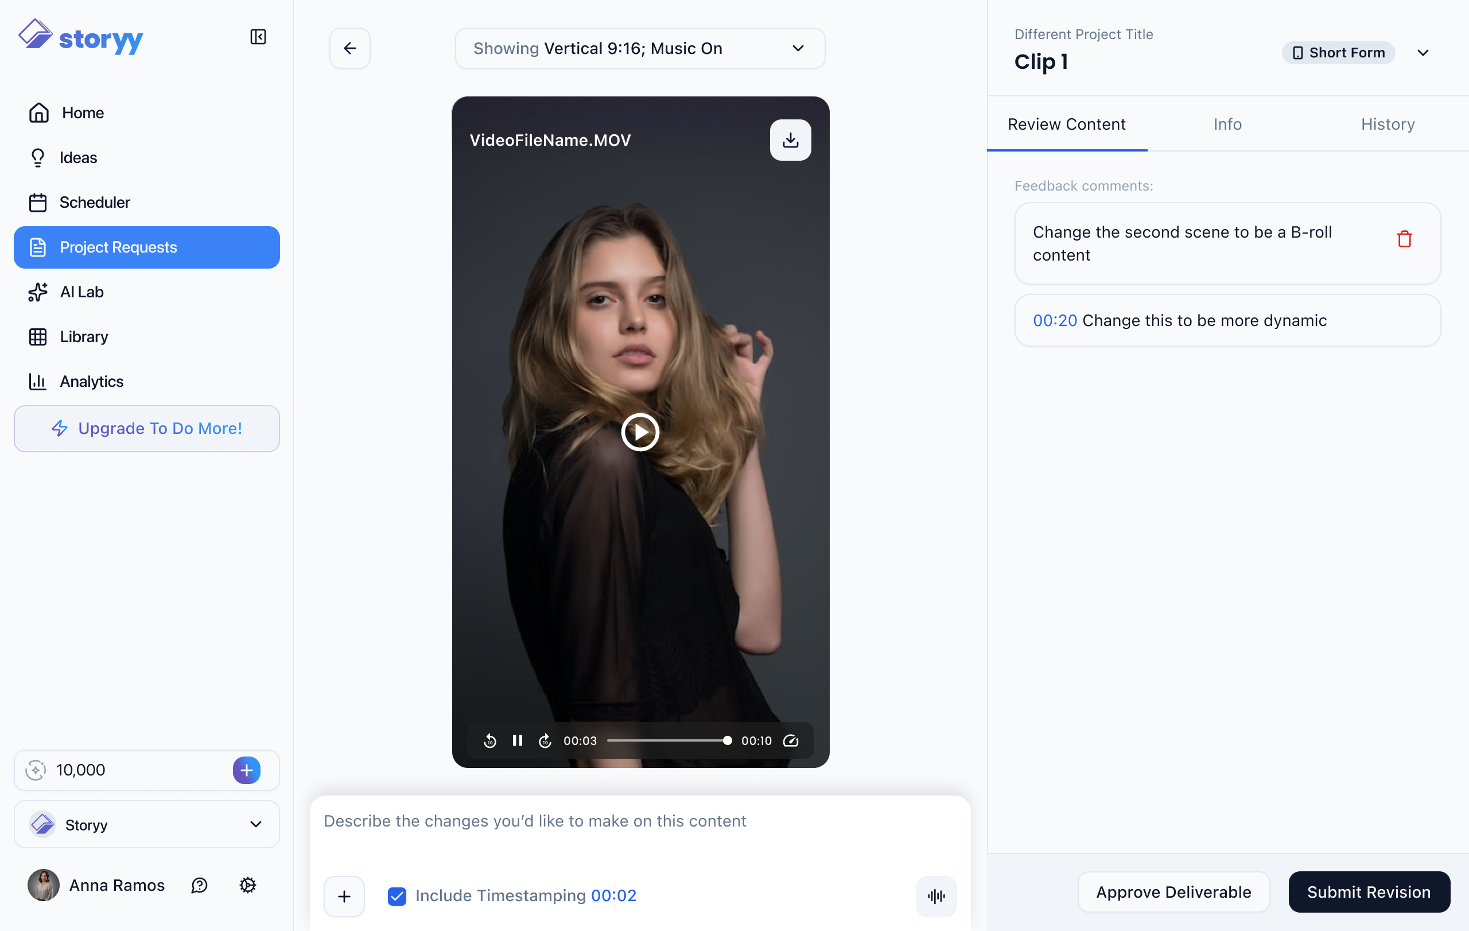
Task: Click the feedback description text field
Action: (640, 821)
